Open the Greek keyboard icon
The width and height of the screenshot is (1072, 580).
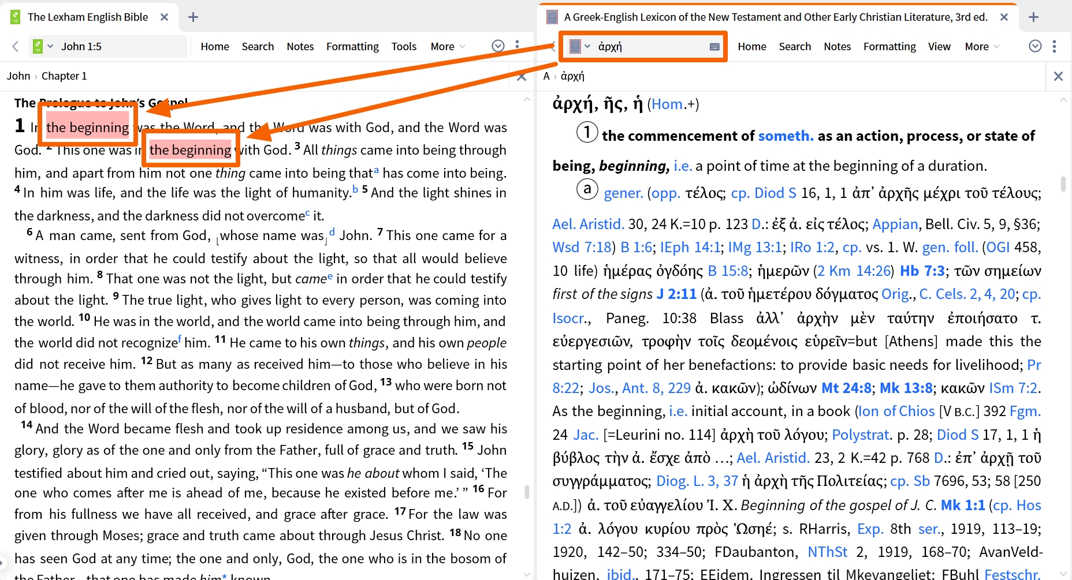click(714, 47)
